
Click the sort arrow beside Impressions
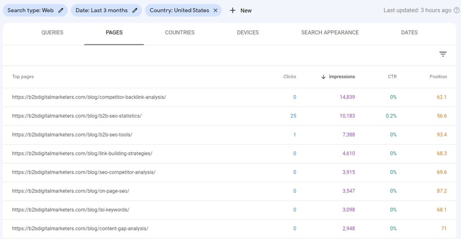pyautogui.click(x=323, y=77)
